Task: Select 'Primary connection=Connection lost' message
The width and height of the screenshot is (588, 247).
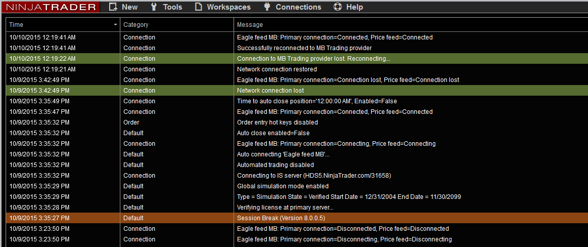Action: point(348,80)
